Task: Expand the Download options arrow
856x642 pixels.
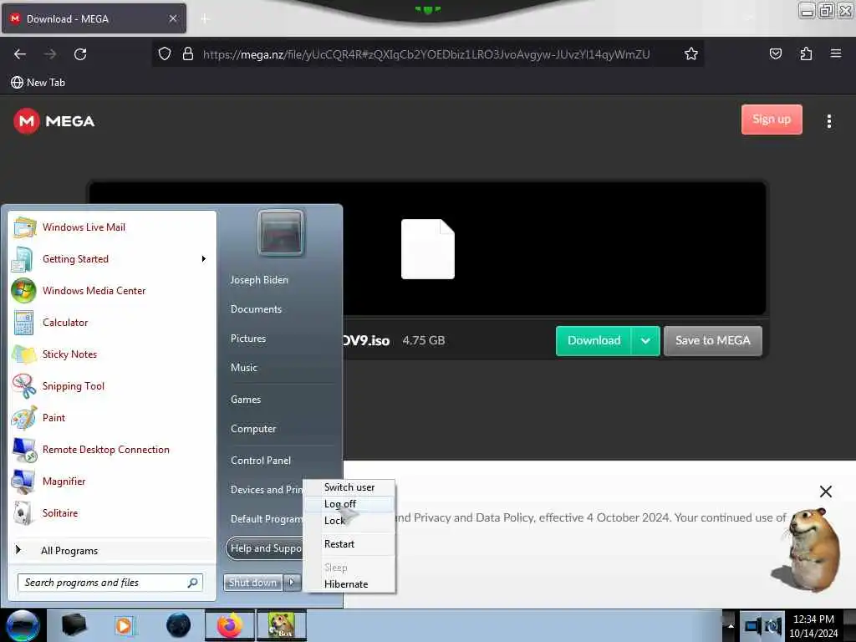Action: pos(645,341)
